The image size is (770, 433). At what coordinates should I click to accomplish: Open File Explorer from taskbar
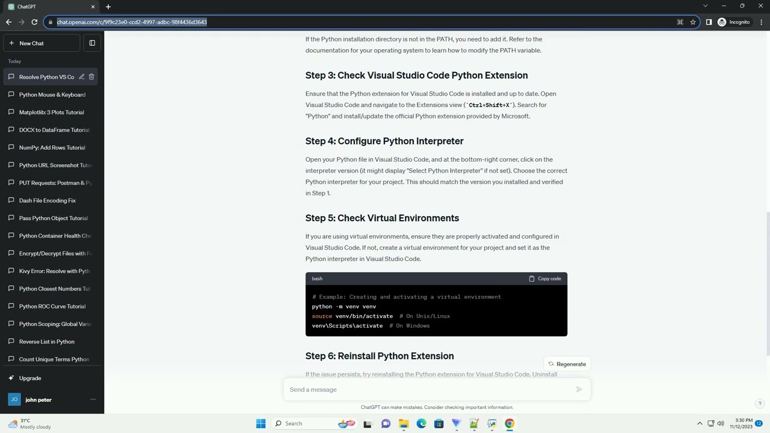(x=404, y=423)
